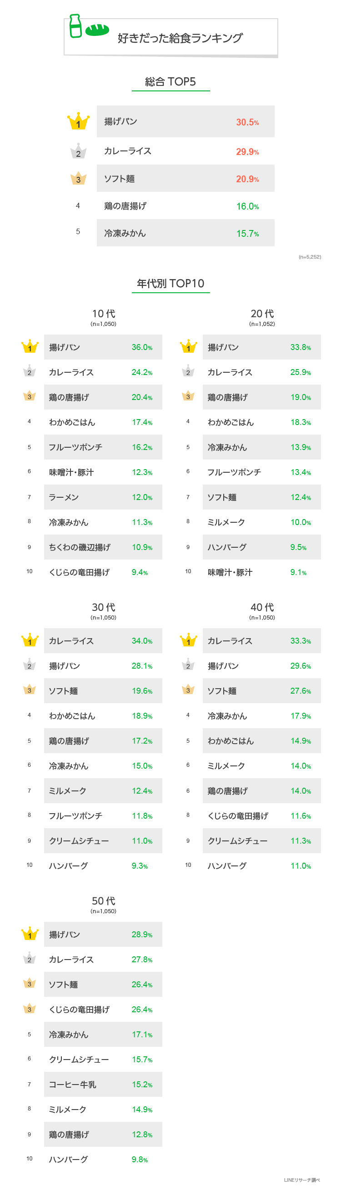341x1195 pixels.
Task: Click the 40代 age group heading
Action: pyautogui.click(x=262, y=607)
